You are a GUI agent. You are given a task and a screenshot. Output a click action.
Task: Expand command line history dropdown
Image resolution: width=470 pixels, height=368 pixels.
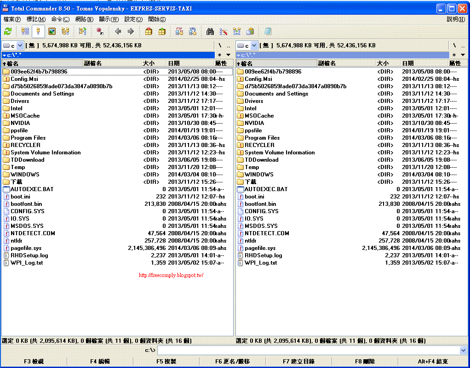pos(463,350)
